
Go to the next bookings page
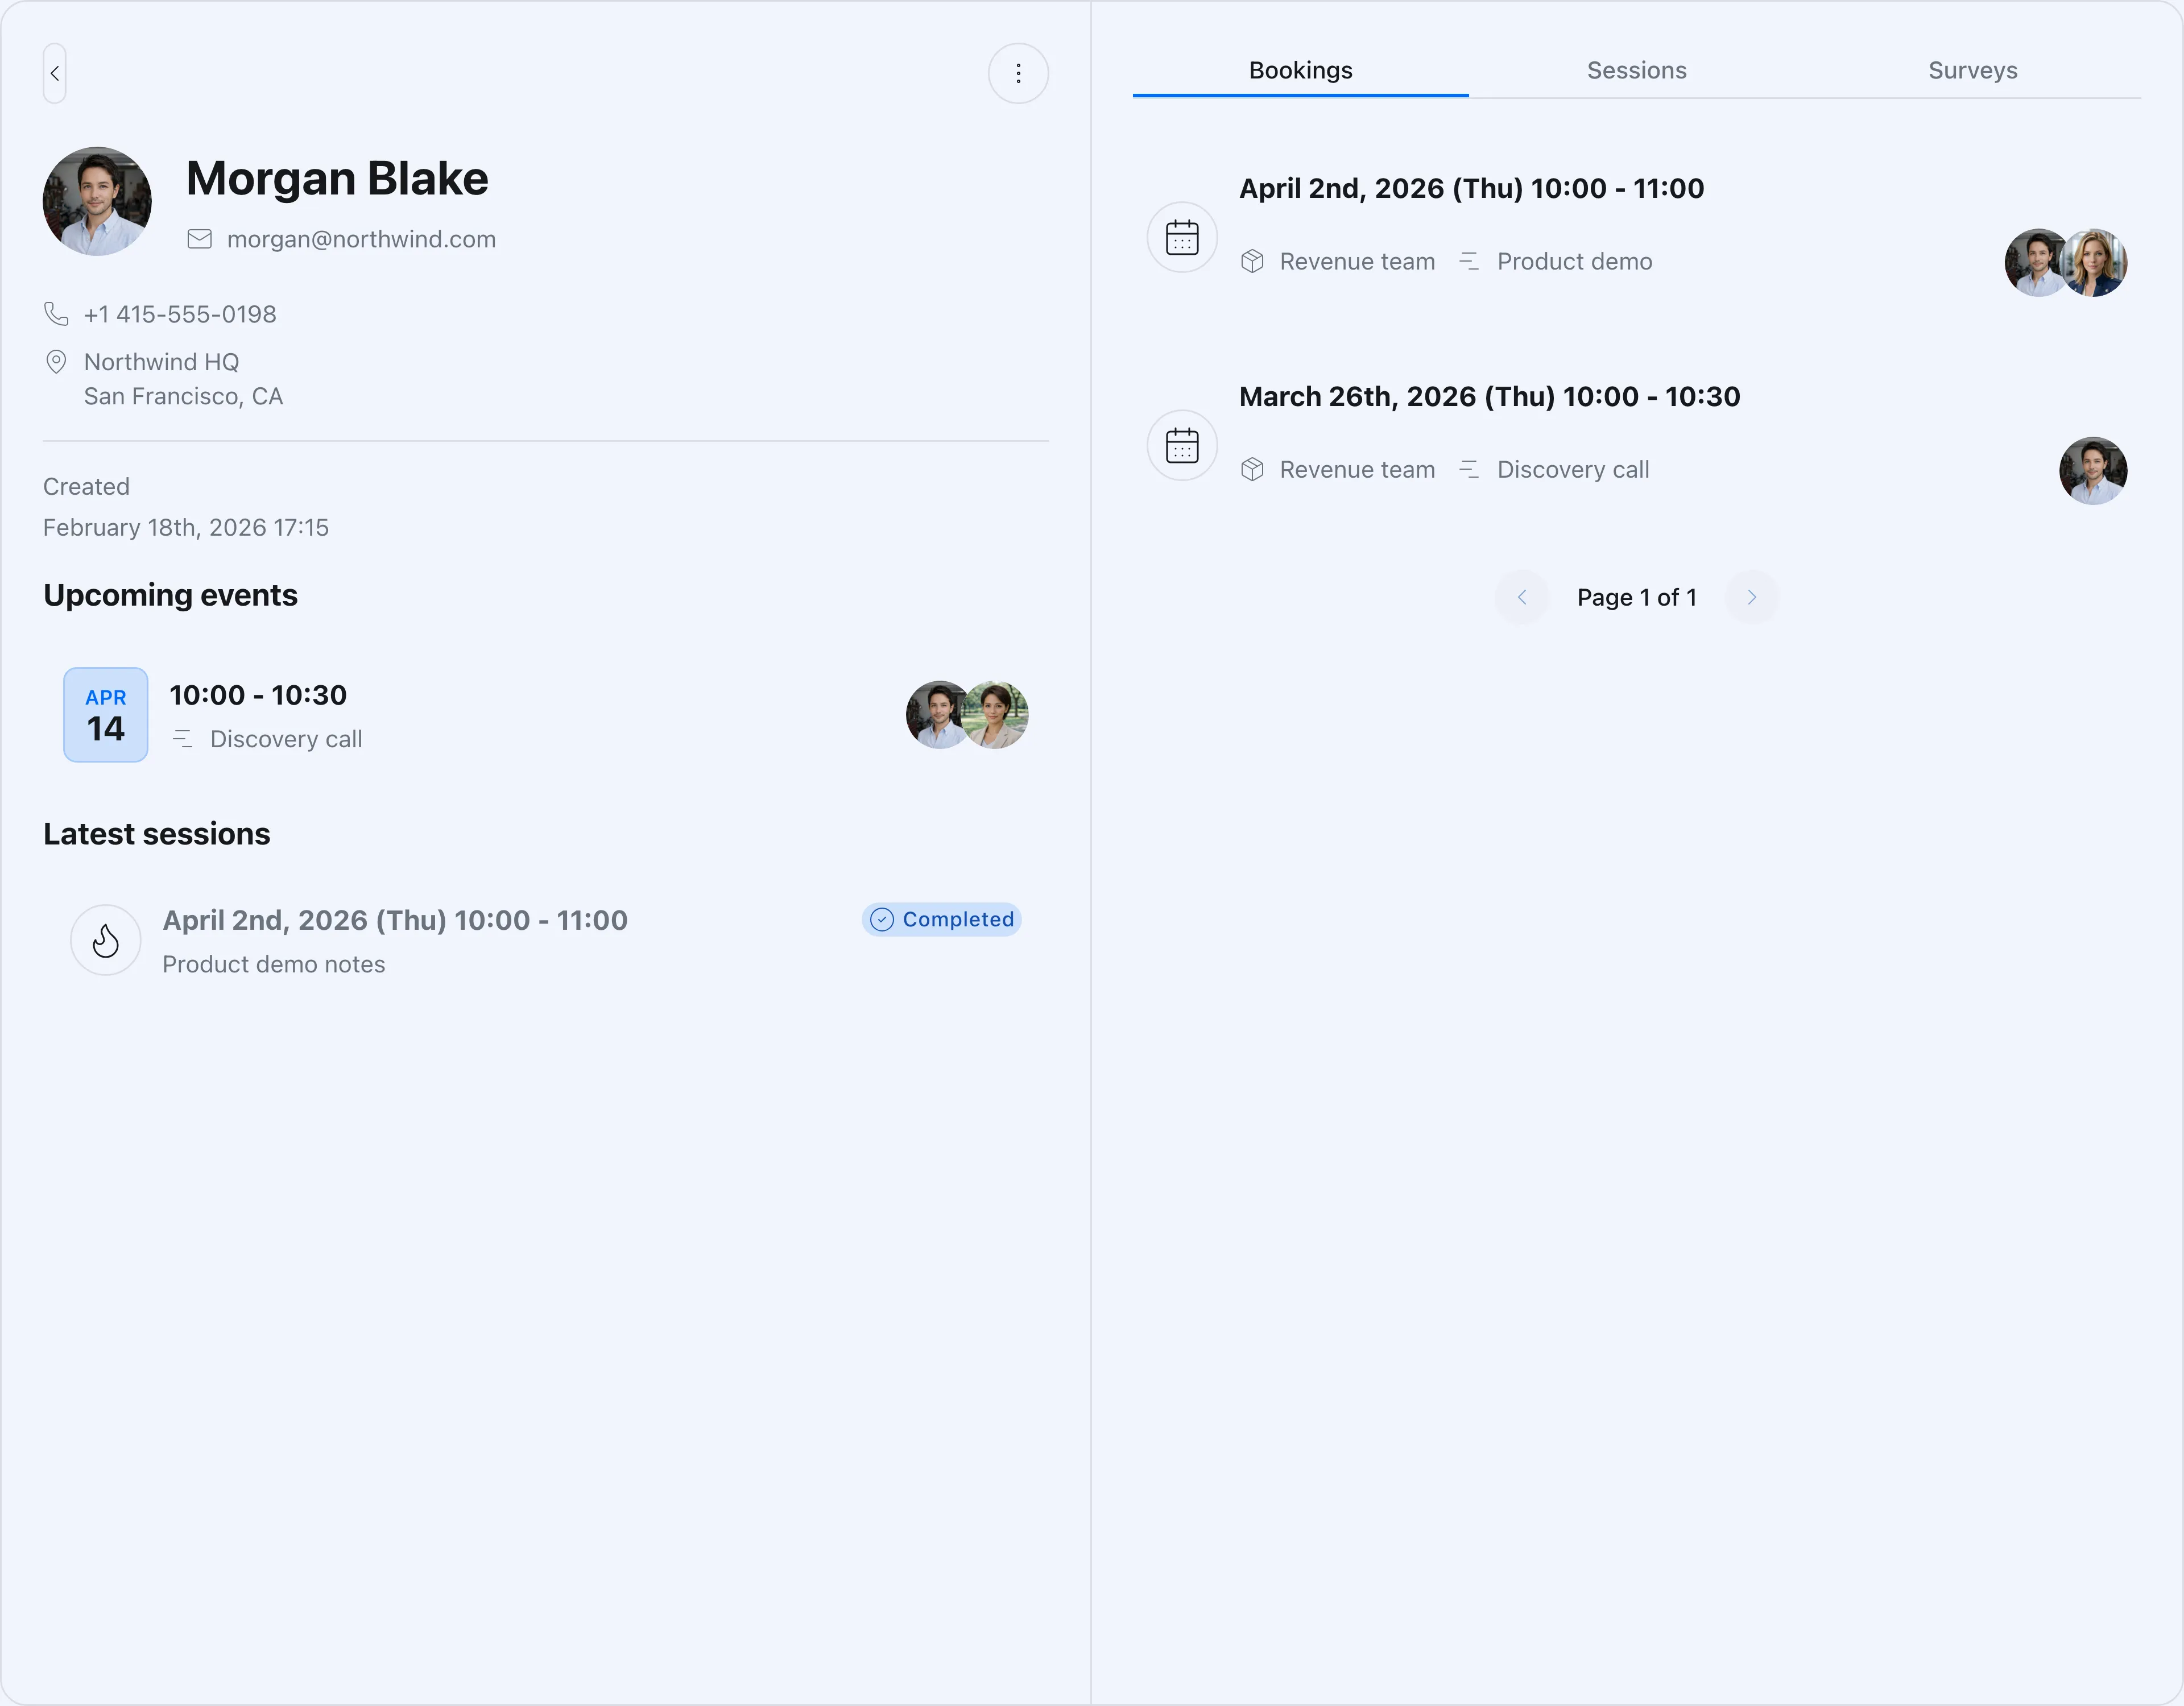coord(1751,597)
